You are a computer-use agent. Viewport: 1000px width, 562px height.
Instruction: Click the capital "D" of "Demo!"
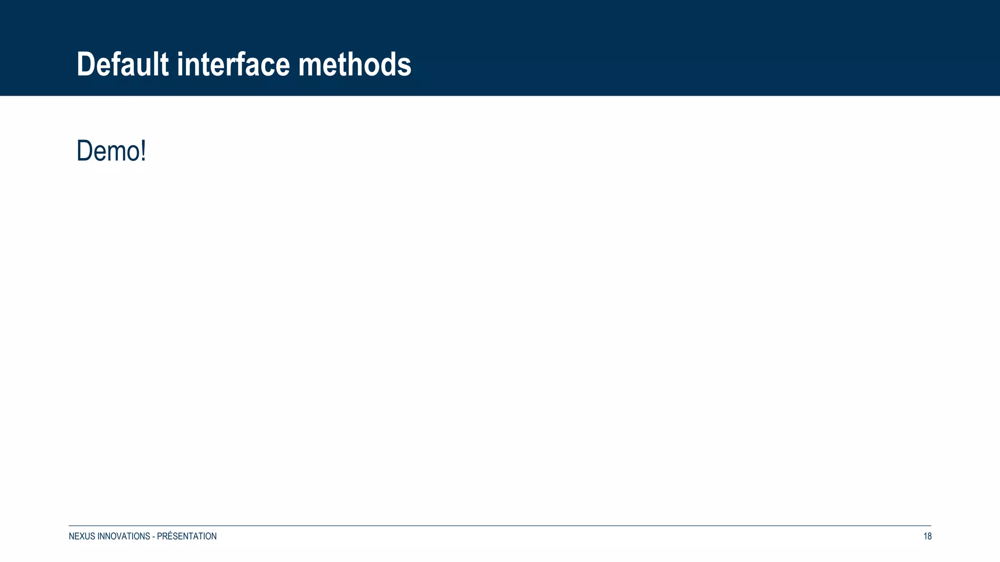click(x=84, y=151)
